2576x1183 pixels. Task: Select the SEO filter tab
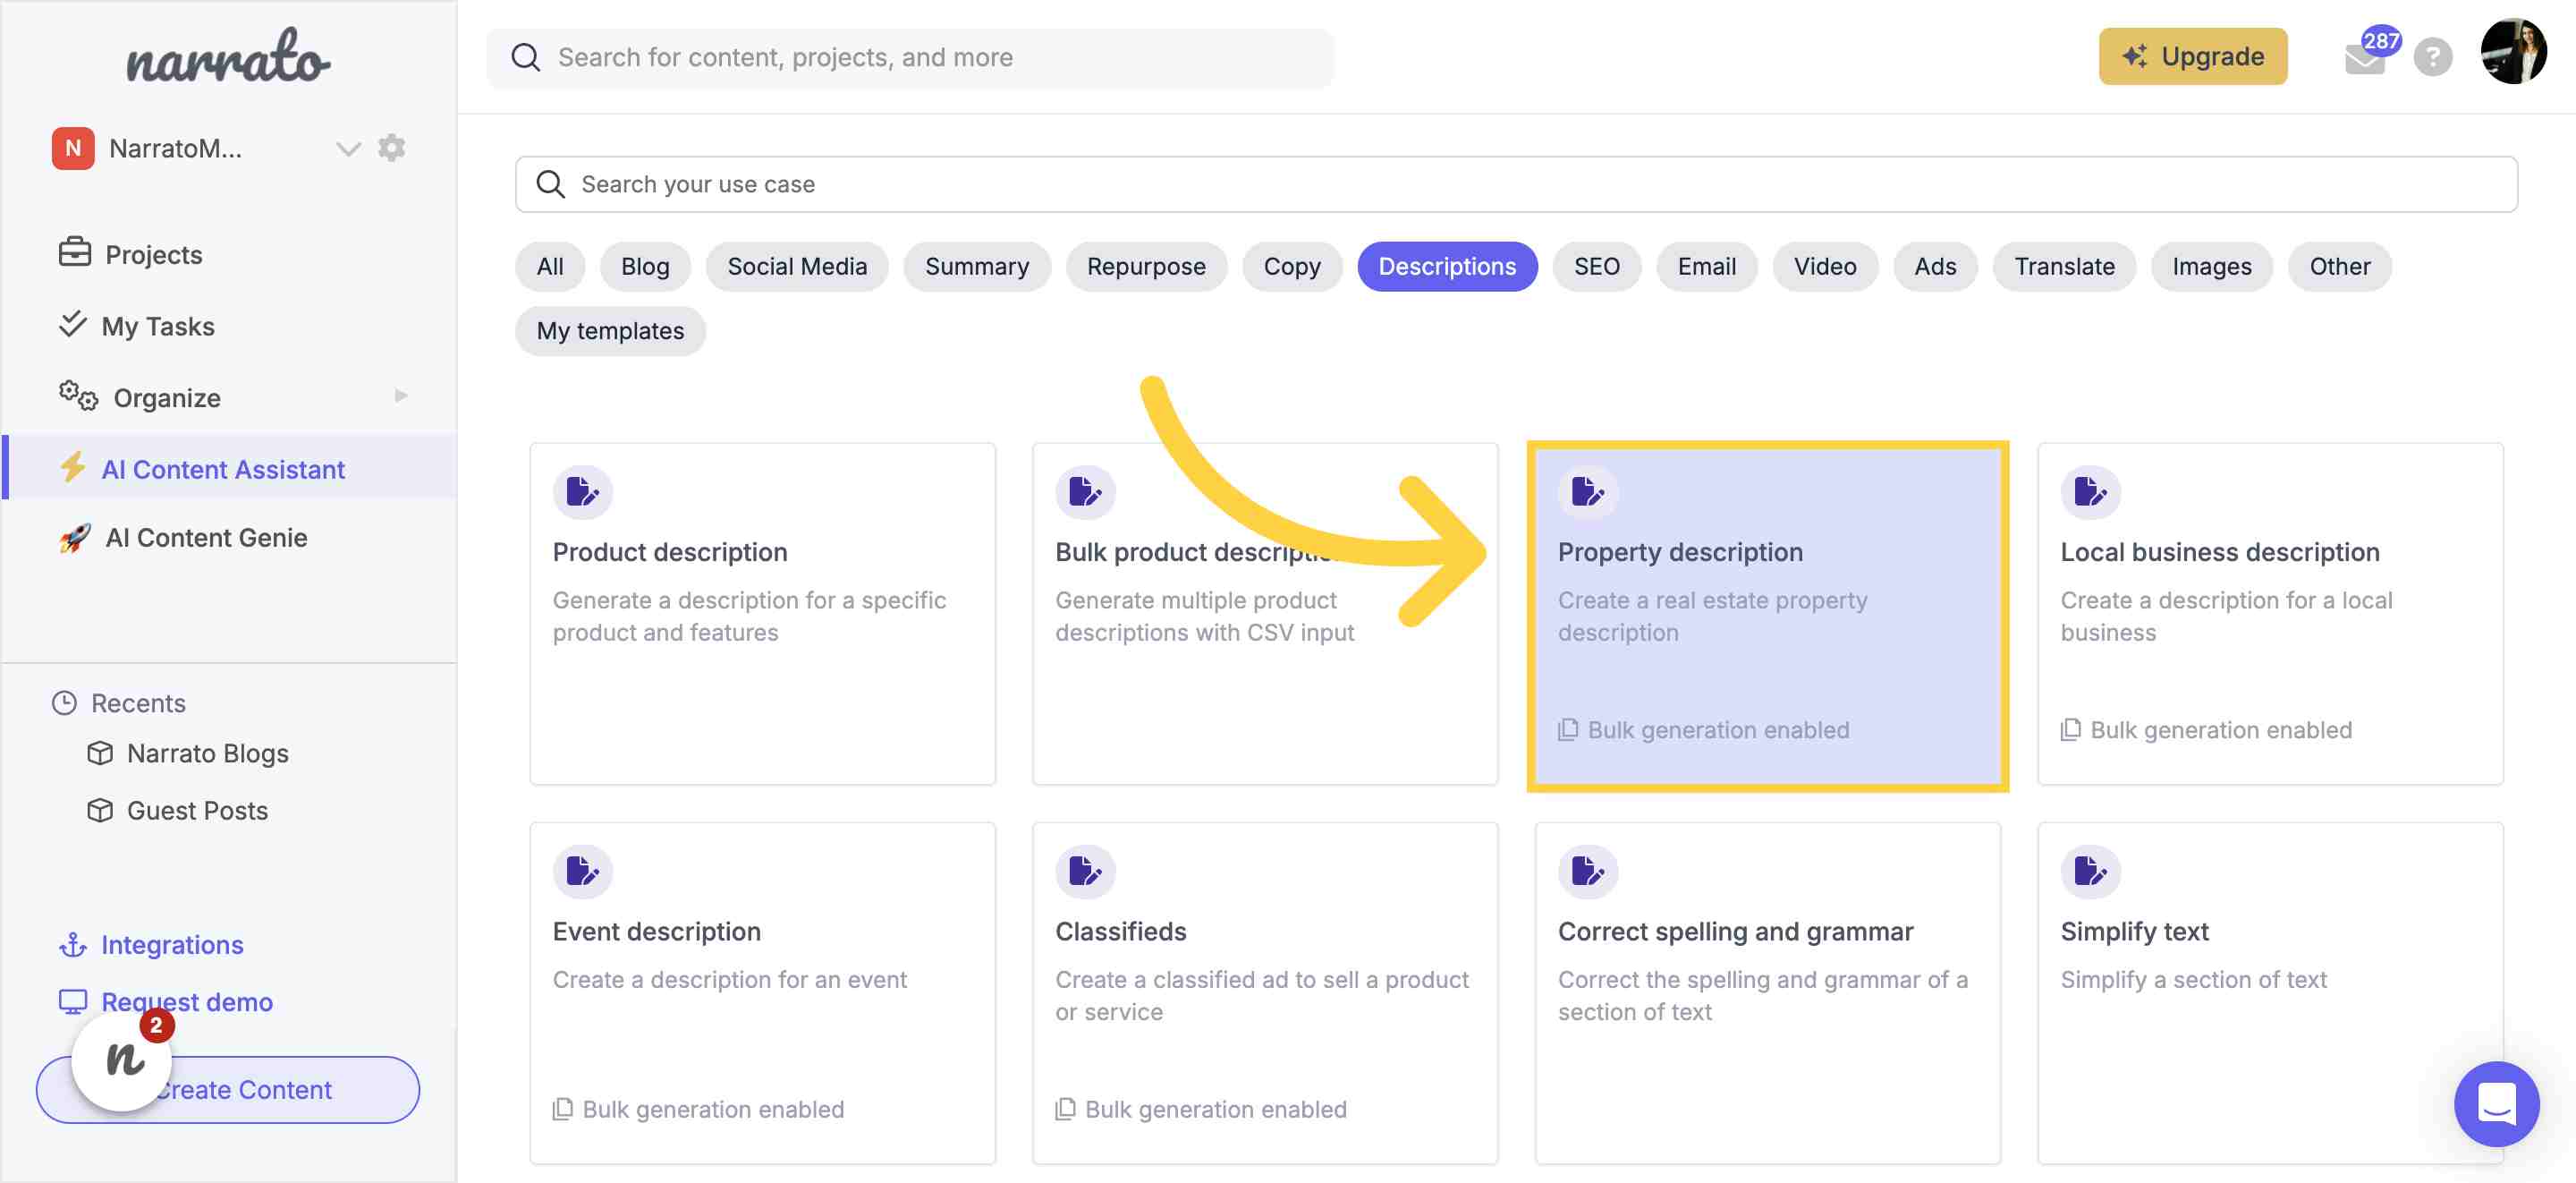click(x=1596, y=267)
